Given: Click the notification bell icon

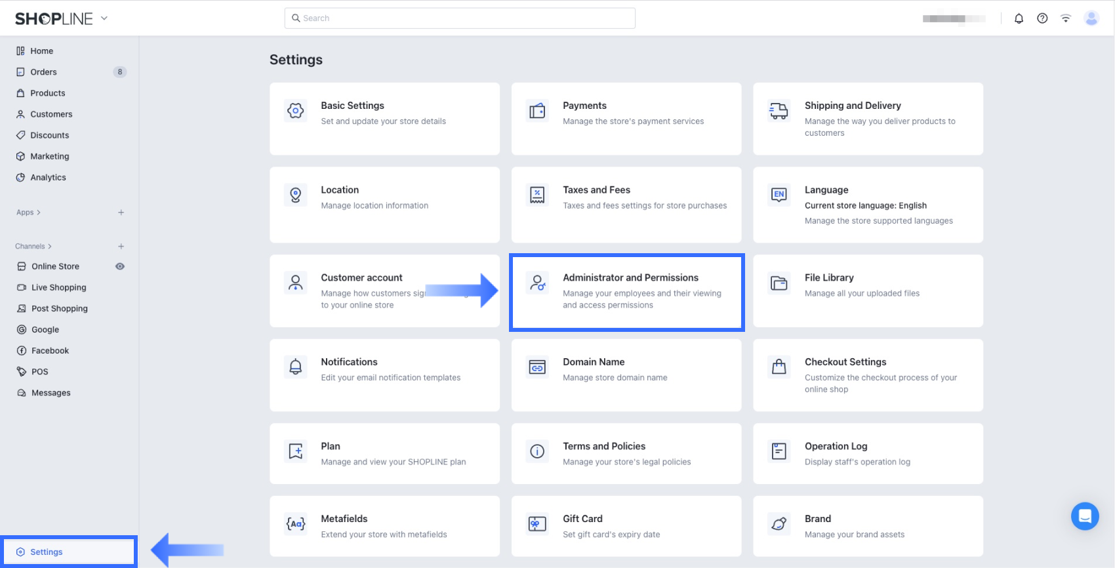Looking at the screenshot, I should pos(1019,18).
